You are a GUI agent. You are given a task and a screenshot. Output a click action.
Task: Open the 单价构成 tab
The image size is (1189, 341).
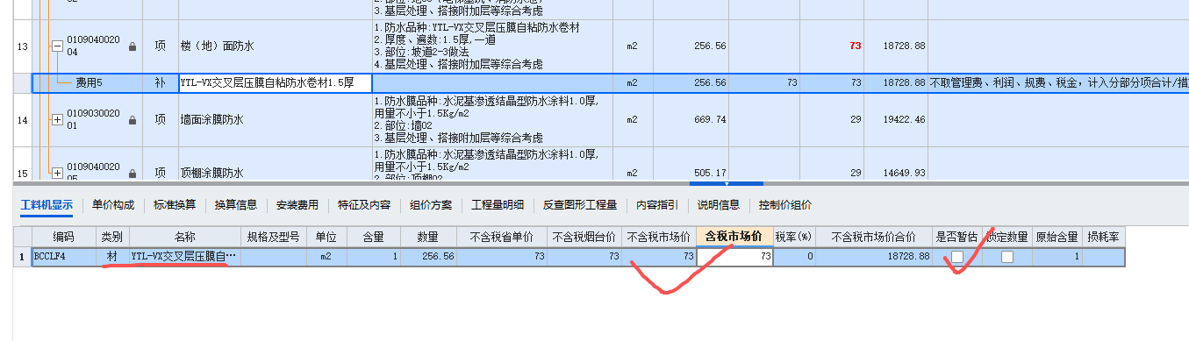[113, 205]
